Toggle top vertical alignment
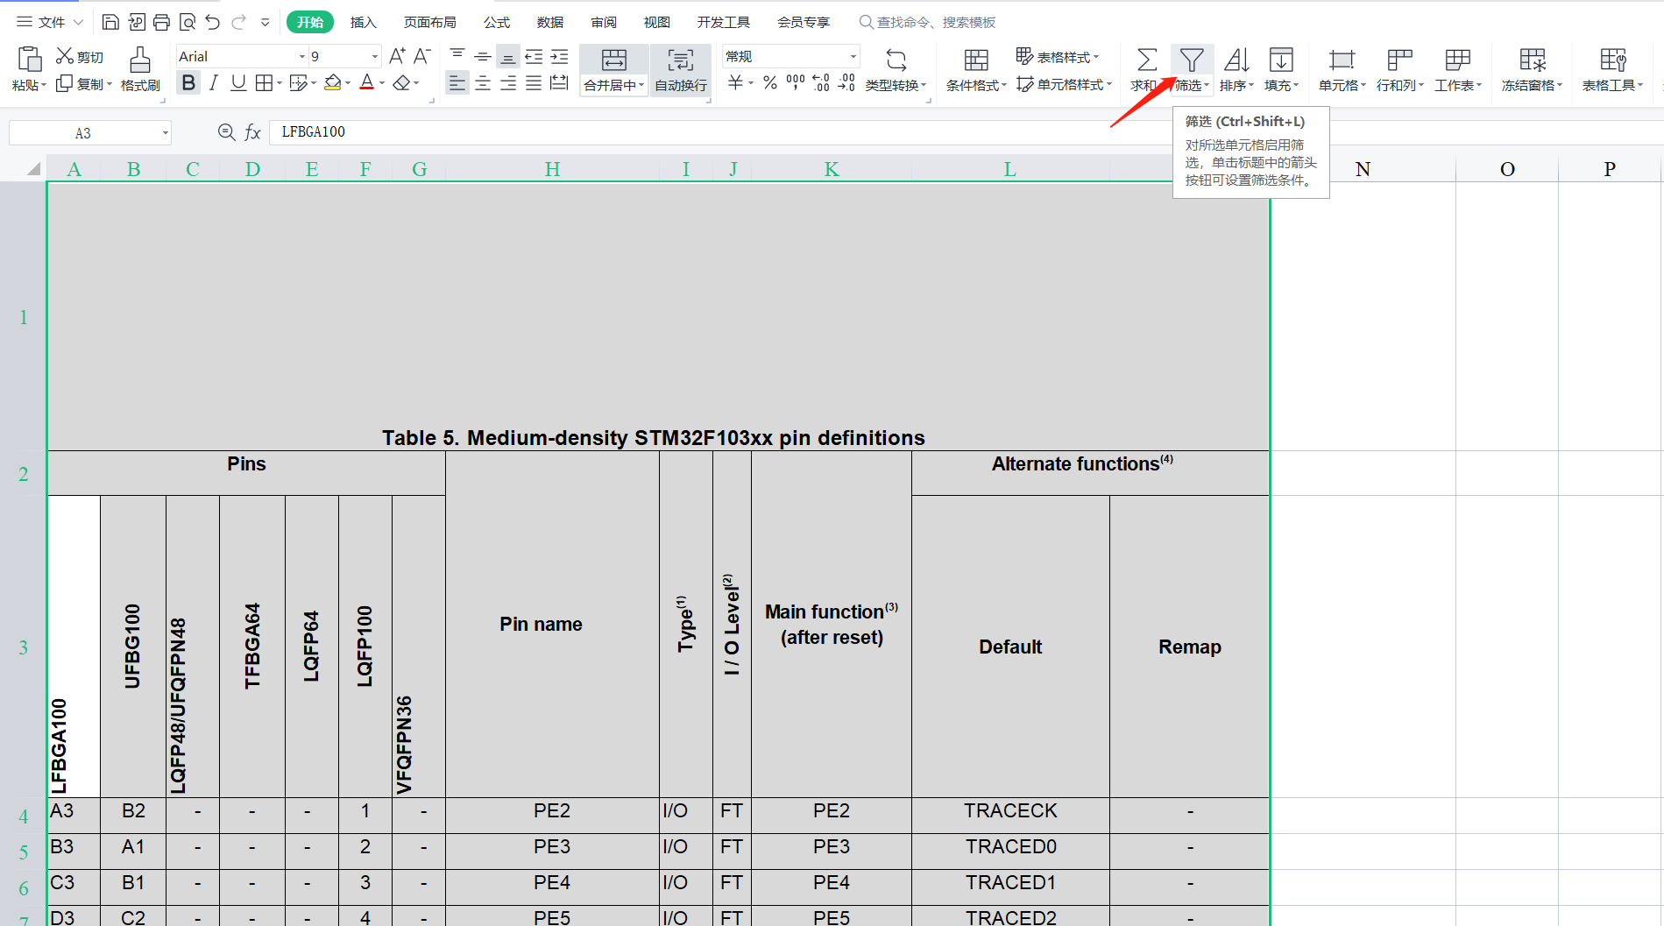The height and width of the screenshot is (926, 1664). click(457, 56)
